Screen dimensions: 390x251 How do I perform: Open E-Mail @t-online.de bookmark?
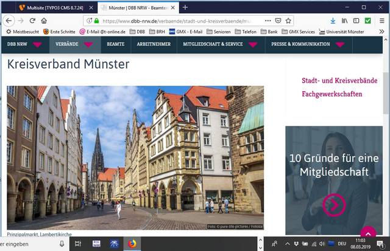coord(102,32)
